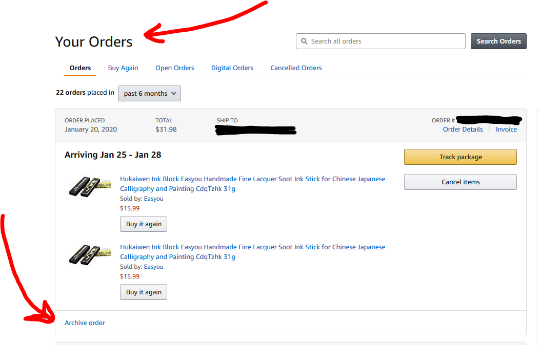Open the Order Details link

tap(463, 130)
